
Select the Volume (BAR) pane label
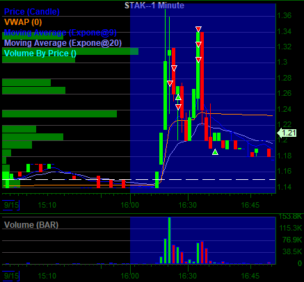(x=31, y=225)
